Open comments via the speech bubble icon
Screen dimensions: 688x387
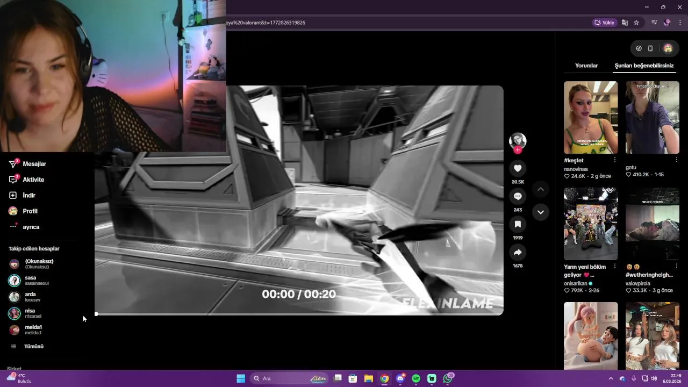click(518, 196)
